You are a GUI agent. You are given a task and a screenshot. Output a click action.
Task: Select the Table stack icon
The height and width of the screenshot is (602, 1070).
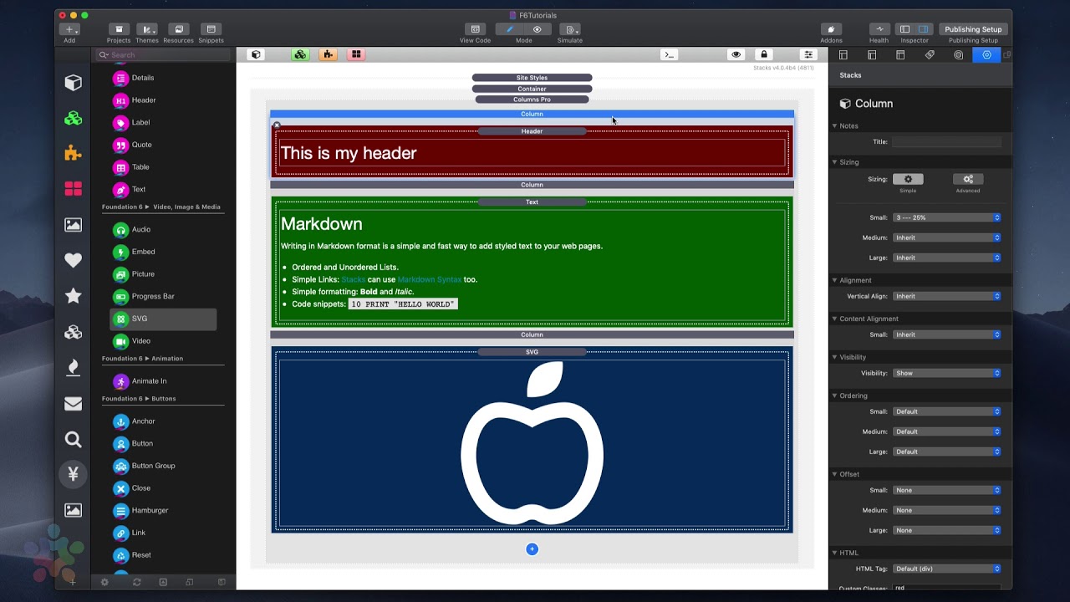[121, 167]
